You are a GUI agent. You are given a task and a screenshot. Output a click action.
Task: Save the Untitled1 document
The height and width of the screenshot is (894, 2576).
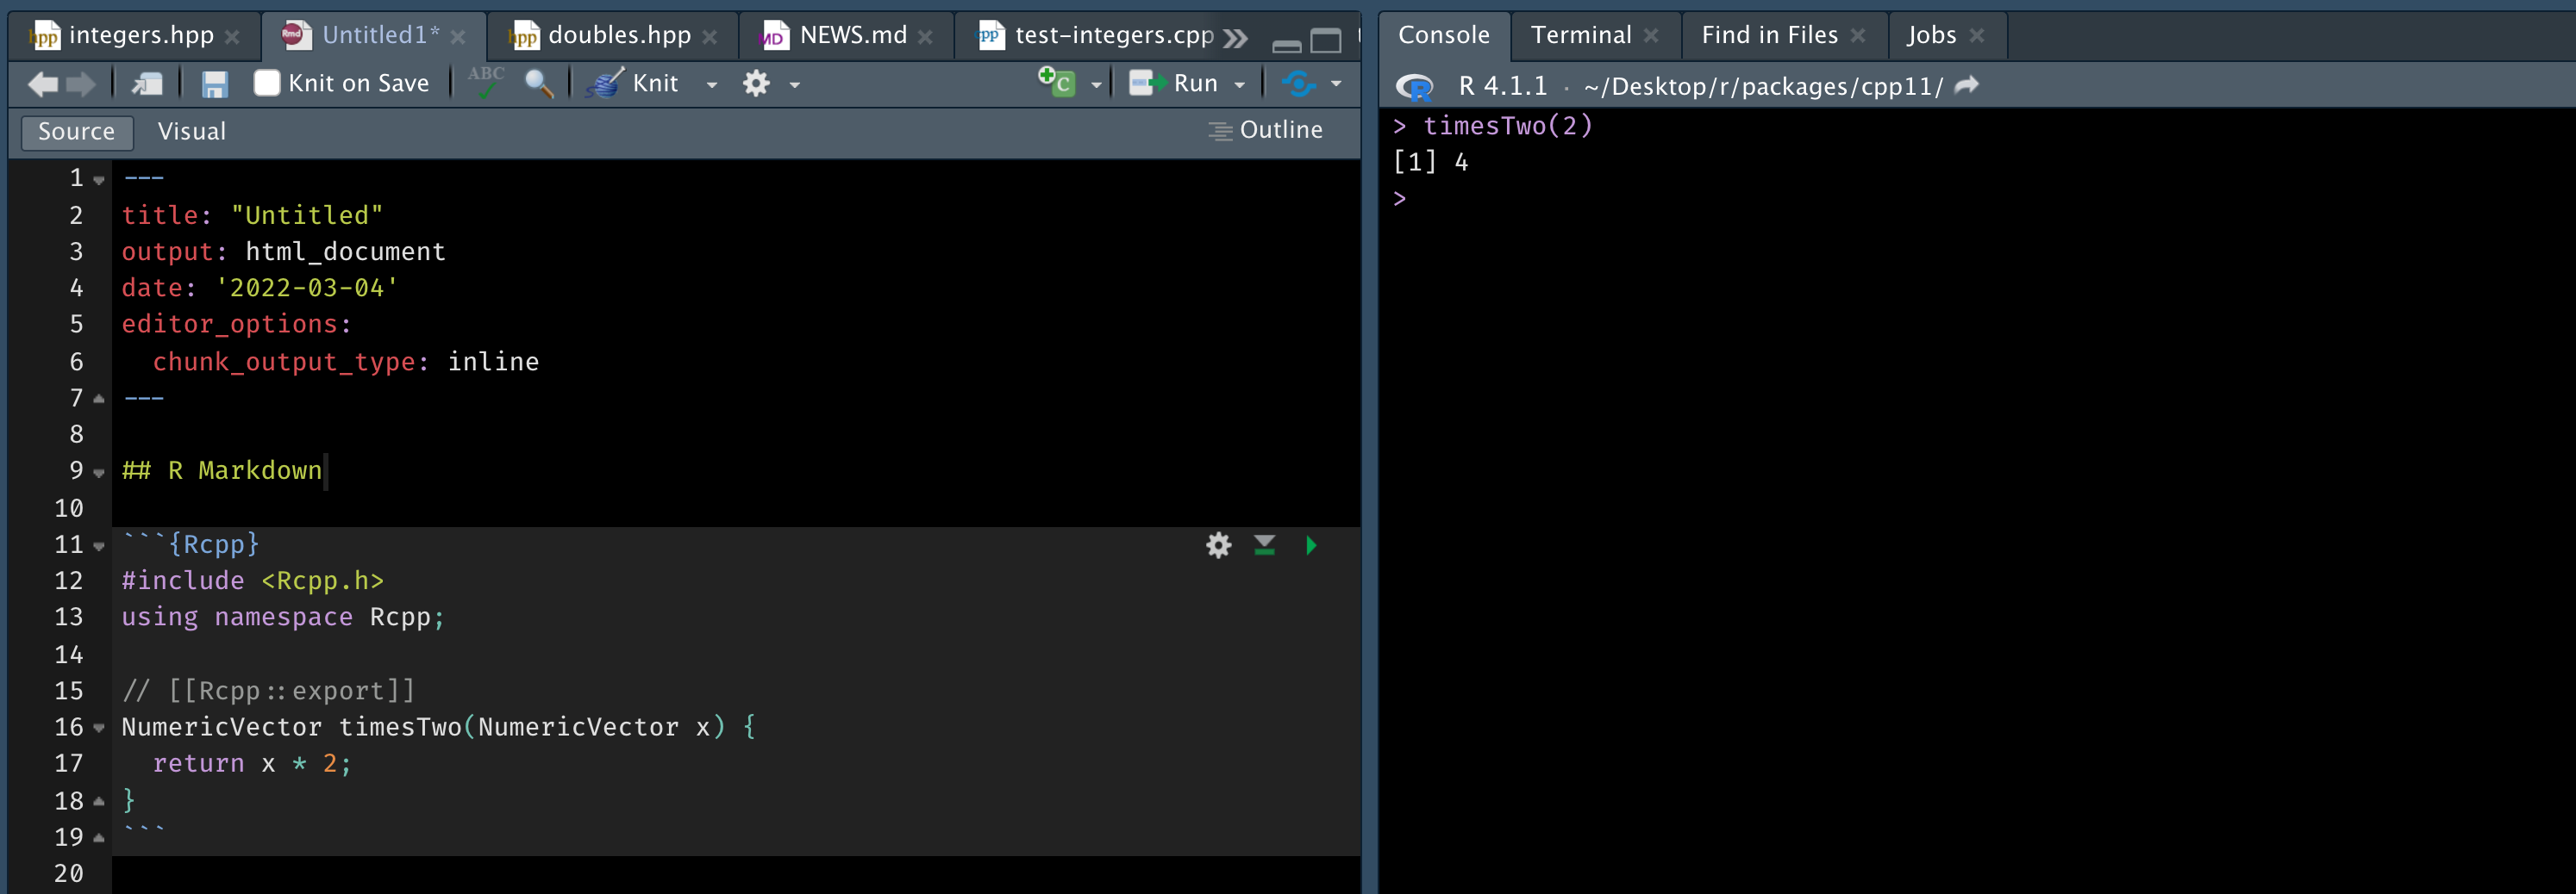point(214,84)
